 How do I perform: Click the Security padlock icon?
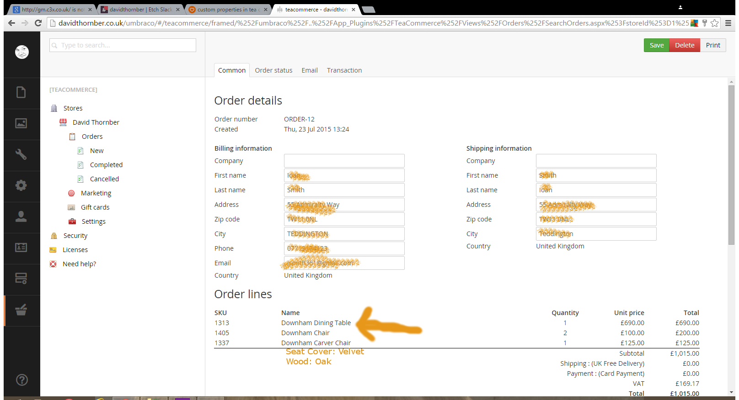54,236
